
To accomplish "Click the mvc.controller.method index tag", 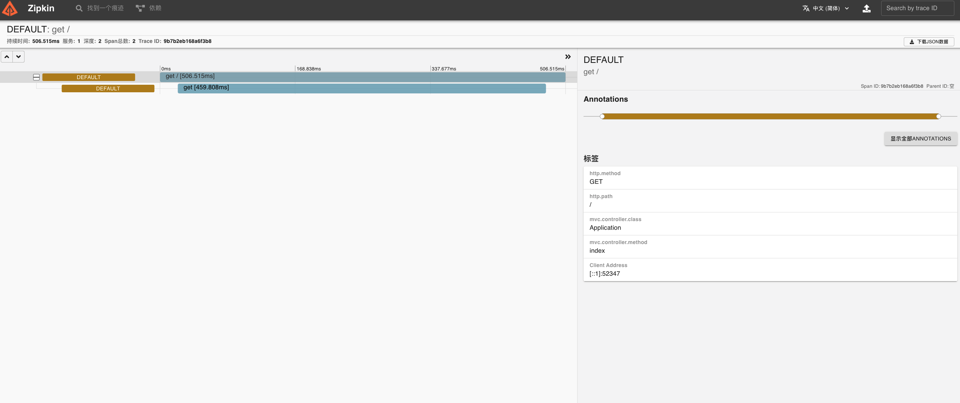I will (x=770, y=247).
